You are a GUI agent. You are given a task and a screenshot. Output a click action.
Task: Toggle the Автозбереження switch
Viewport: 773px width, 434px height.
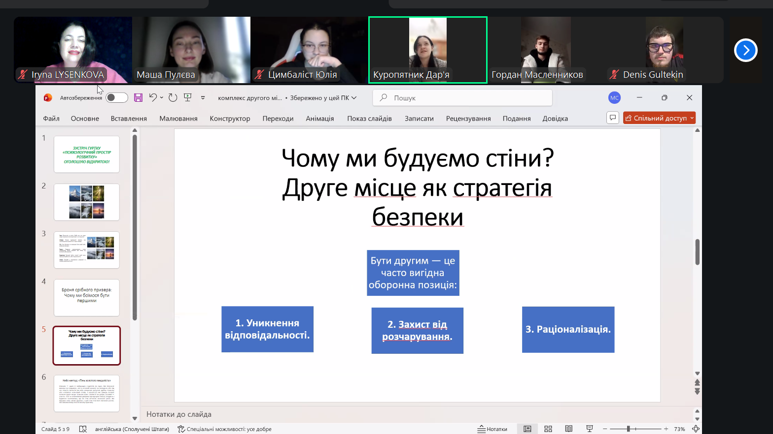click(117, 98)
